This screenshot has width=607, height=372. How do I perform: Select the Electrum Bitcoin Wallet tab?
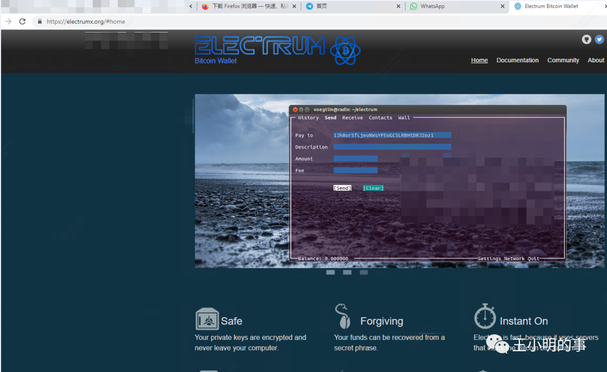[558, 6]
